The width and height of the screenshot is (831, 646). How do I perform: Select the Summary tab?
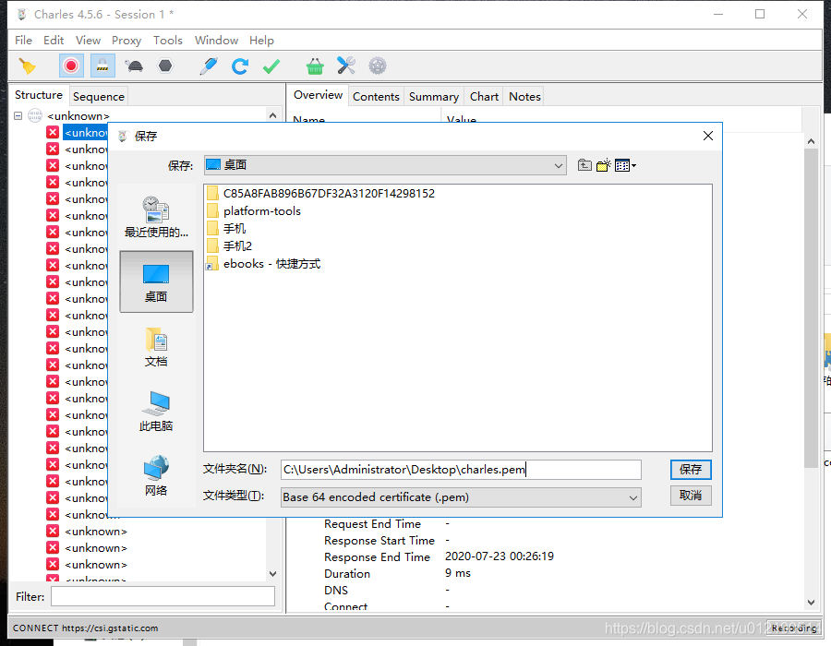pyautogui.click(x=434, y=96)
